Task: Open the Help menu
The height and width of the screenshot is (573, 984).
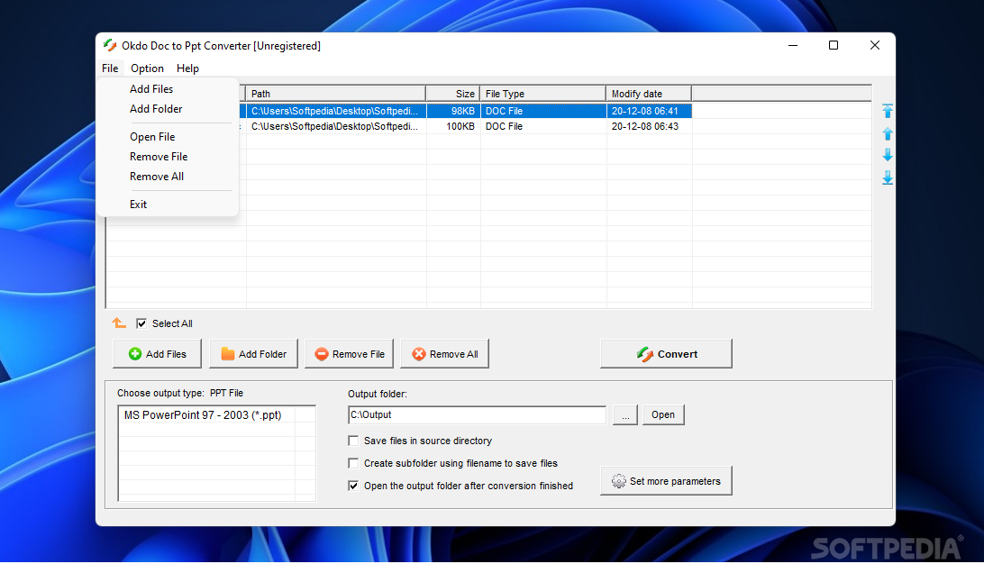Action: (x=187, y=68)
